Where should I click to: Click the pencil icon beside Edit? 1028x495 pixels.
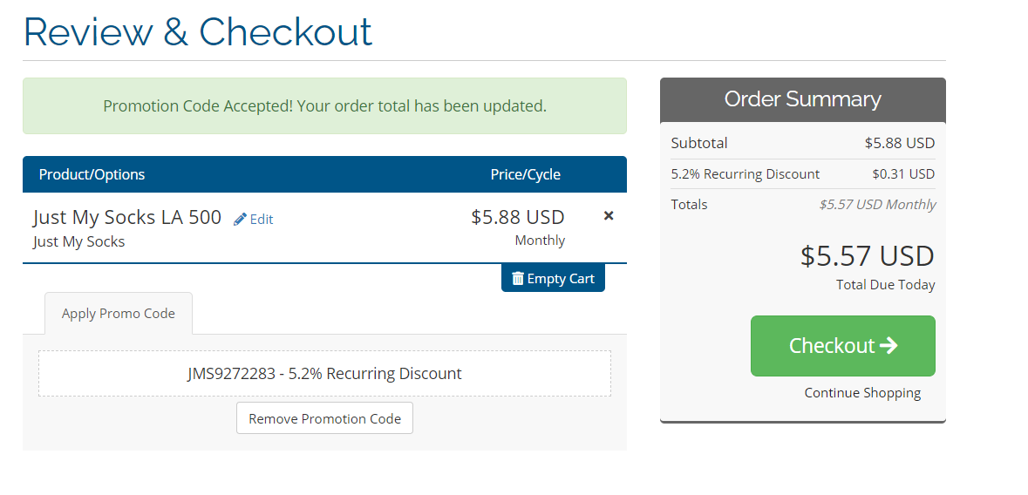[x=240, y=220]
